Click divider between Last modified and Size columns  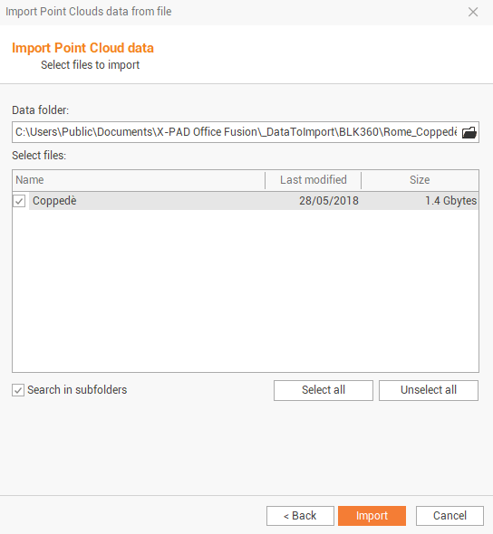pos(361,180)
